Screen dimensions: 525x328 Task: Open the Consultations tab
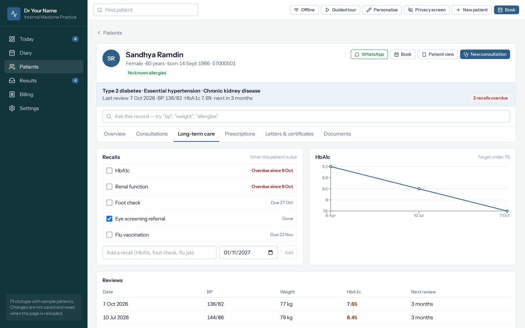152,134
